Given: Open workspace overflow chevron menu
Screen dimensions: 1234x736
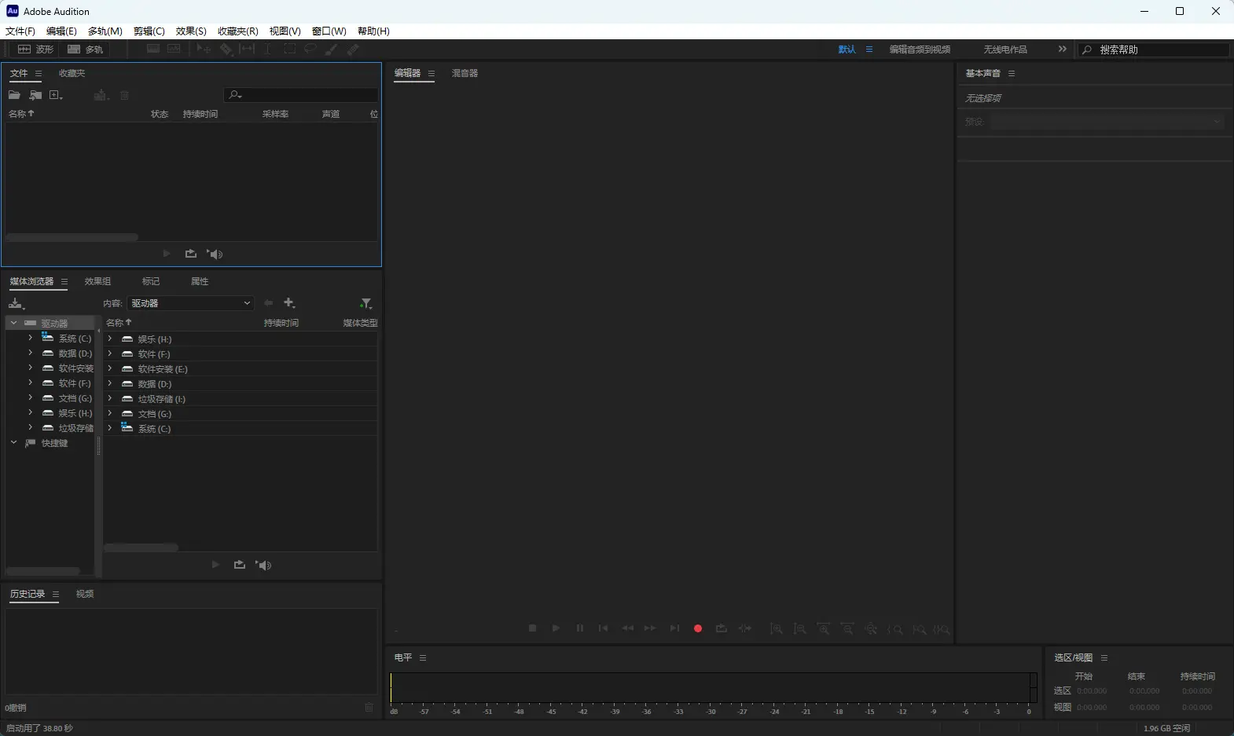Looking at the screenshot, I should [x=1063, y=49].
